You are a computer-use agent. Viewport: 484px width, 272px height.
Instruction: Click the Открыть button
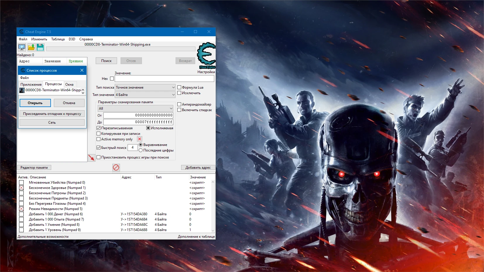[x=35, y=103]
